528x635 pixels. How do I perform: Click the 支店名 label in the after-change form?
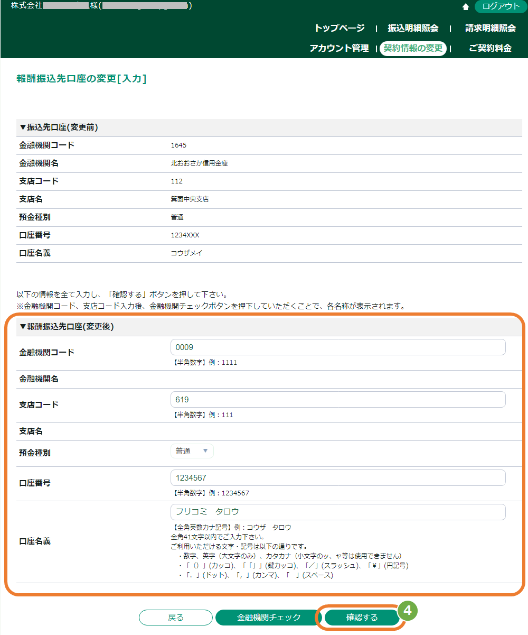(31, 431)
